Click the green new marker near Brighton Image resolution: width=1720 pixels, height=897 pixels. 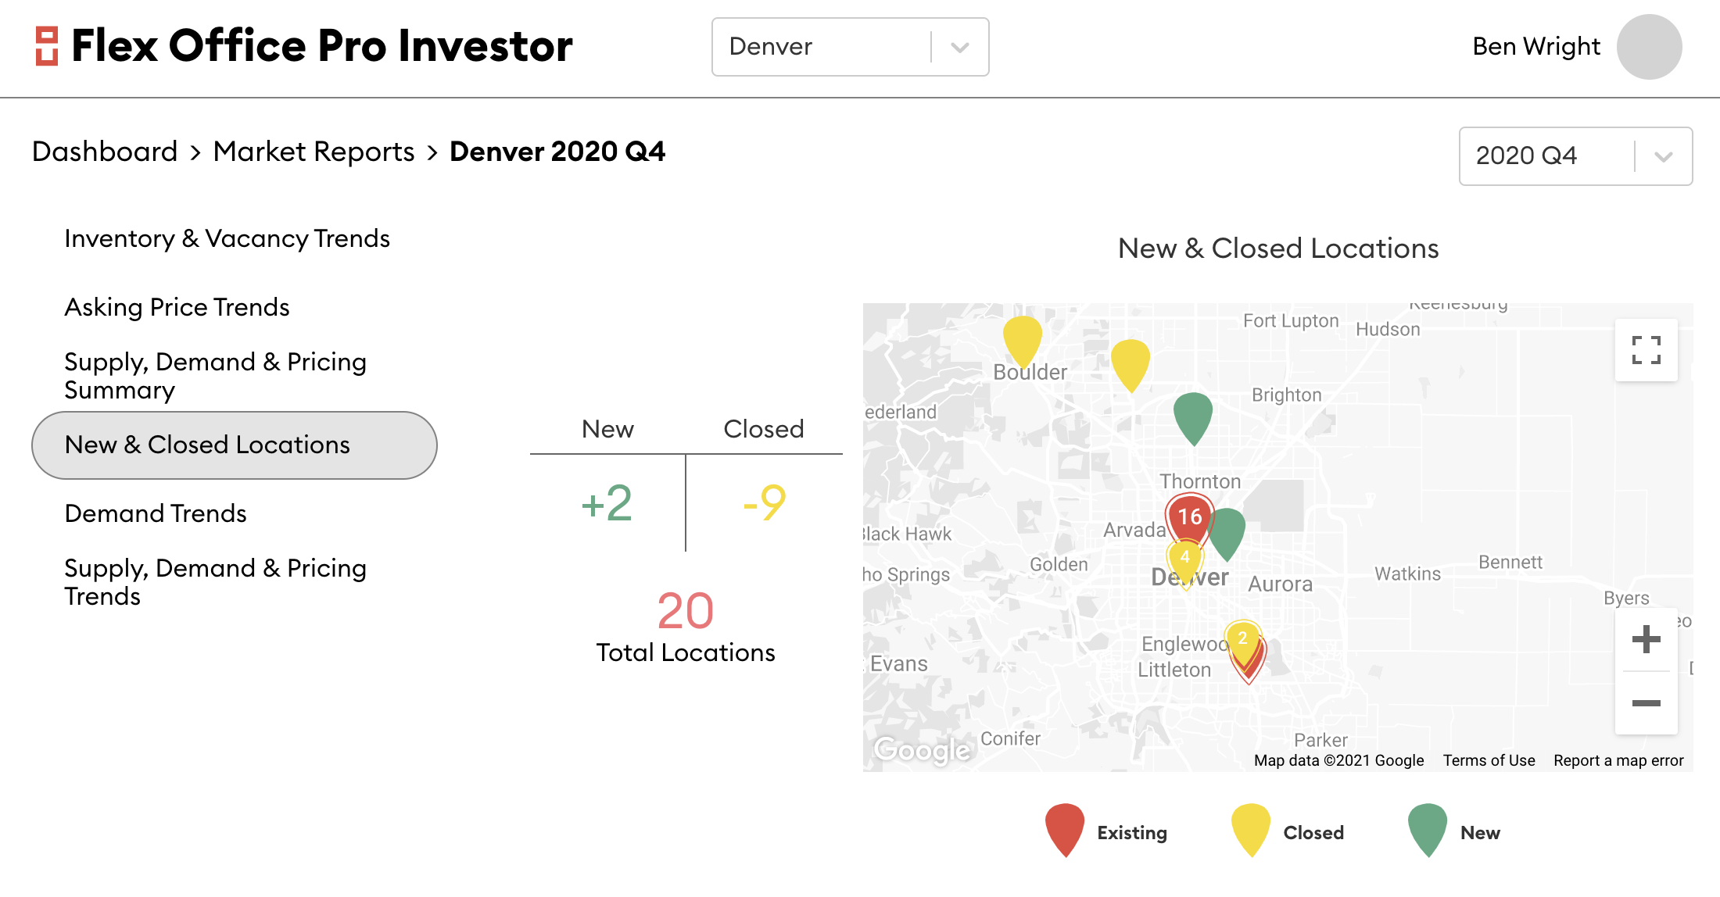(x=1193, y=415)
